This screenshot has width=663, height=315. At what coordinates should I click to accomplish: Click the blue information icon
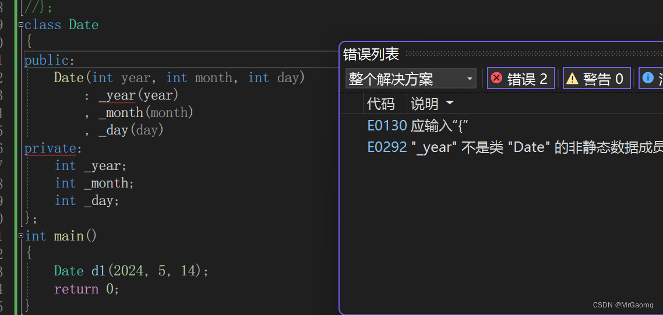pos(648,78)
